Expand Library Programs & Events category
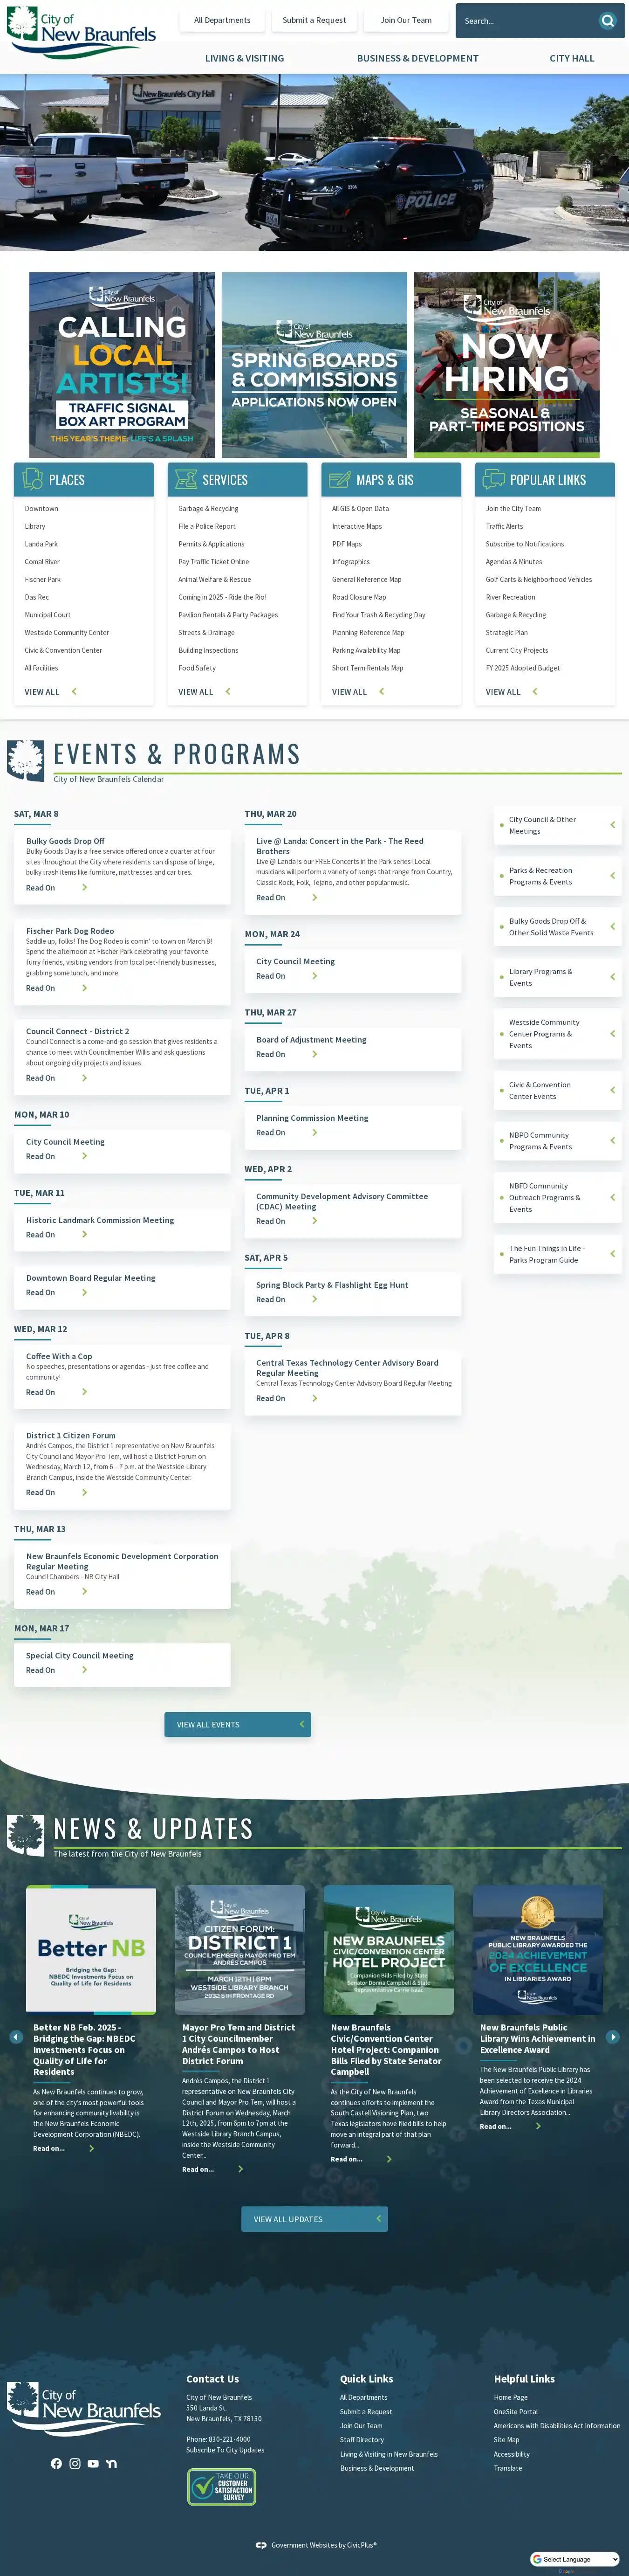The image size is (629, 2576). tap(558, 977)
